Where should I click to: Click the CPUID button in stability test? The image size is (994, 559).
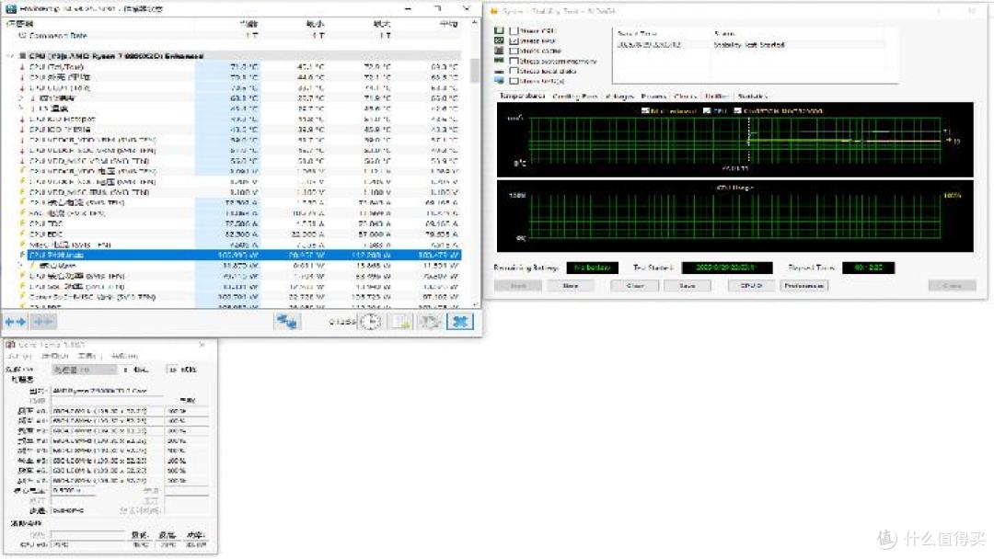tap(751, 286)
